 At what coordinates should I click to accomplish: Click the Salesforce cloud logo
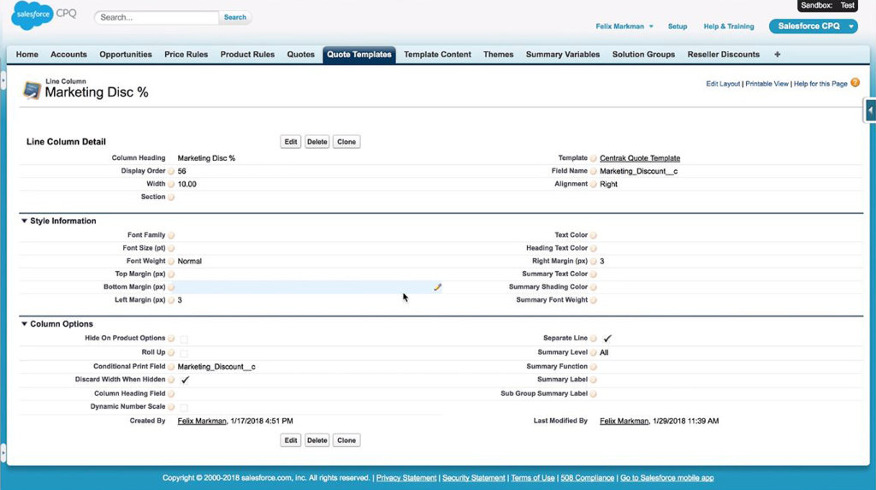click(x=33, y=15)
